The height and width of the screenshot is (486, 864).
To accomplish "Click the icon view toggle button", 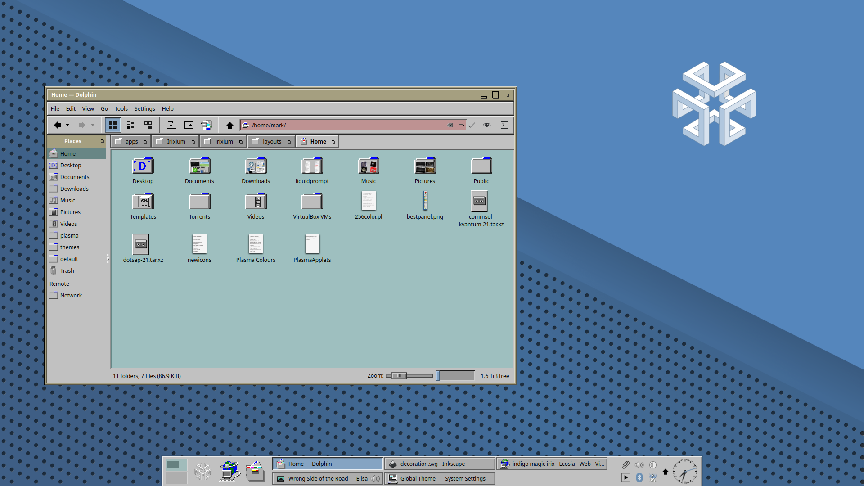I will coord(113,125).
